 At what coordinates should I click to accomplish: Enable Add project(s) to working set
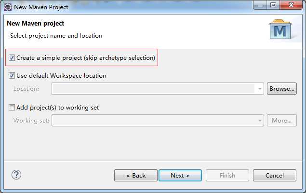coord(12,108)
